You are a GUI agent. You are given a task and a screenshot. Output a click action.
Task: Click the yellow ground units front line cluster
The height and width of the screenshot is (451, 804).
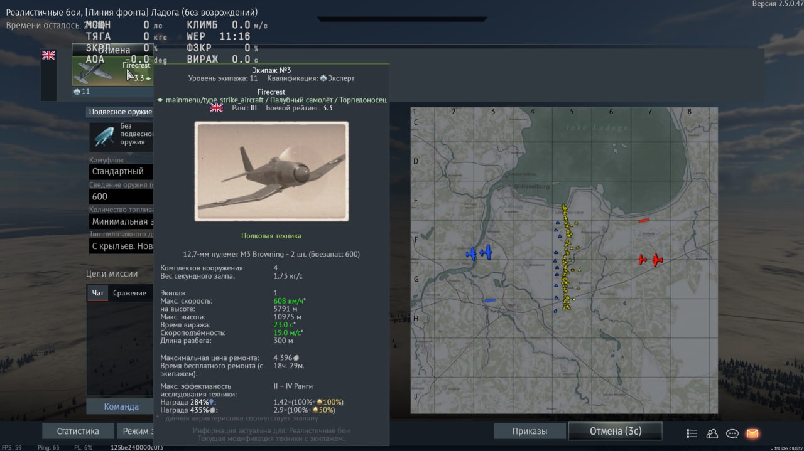567,258
